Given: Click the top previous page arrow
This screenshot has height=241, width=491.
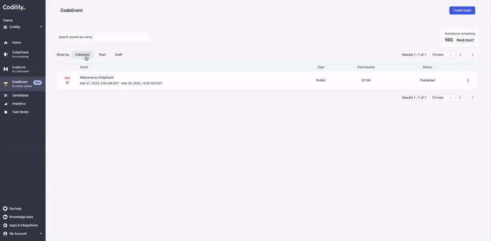Looking at the screenshot, I should click(460, 55).
